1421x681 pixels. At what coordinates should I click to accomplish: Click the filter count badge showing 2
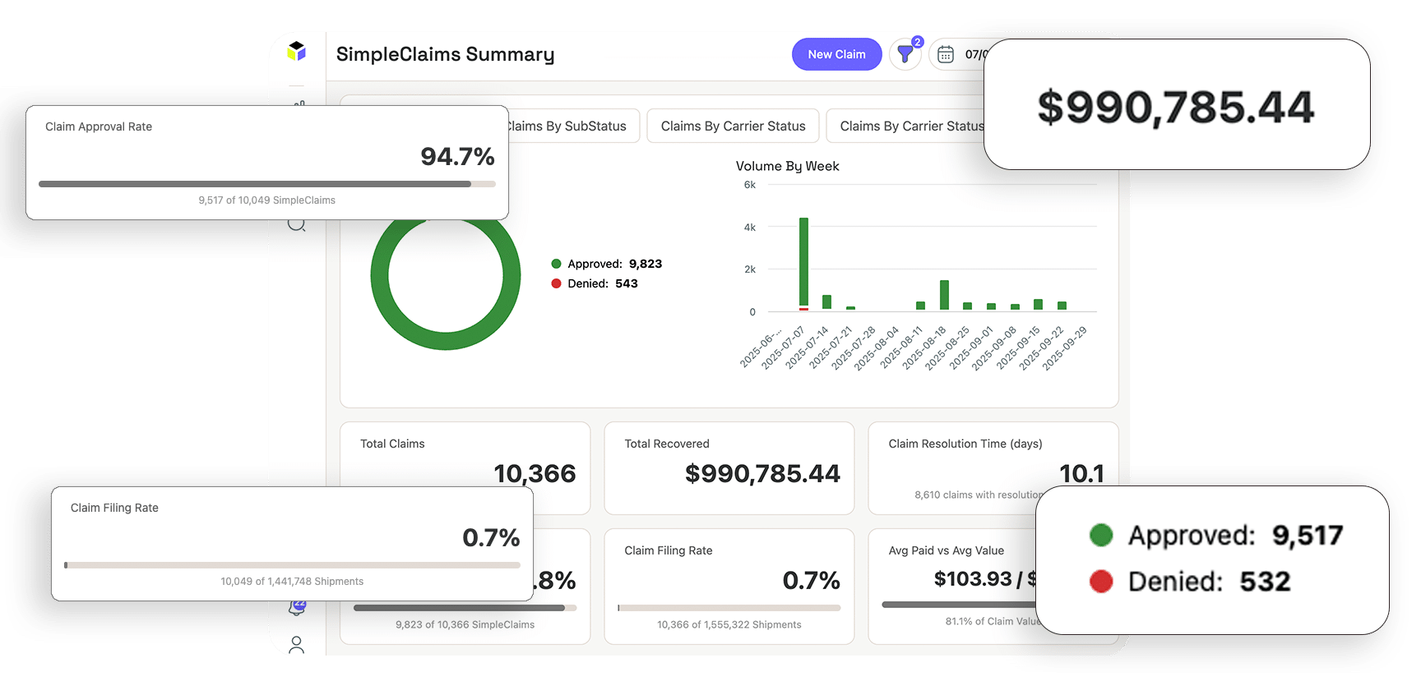918,42
